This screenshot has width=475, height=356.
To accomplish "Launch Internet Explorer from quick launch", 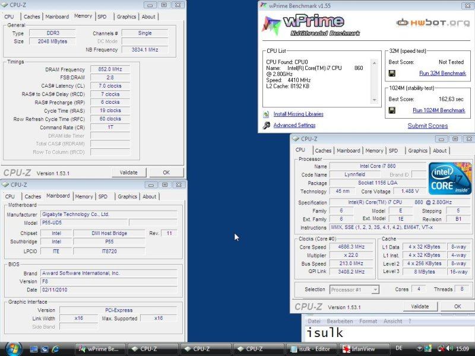I will click(x=55, y=349).
